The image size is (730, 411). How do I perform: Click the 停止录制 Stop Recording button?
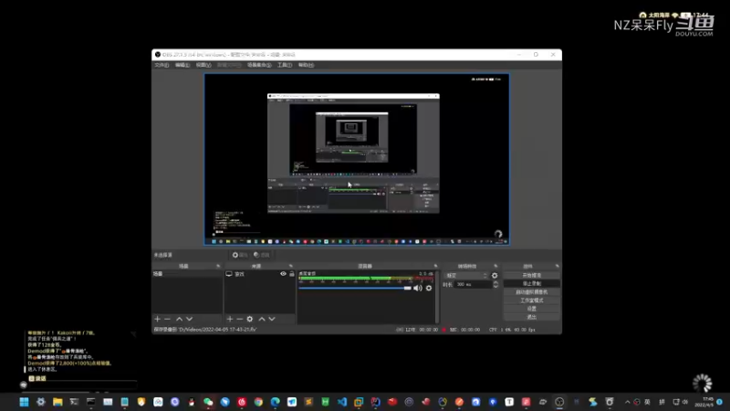(532, 284)
